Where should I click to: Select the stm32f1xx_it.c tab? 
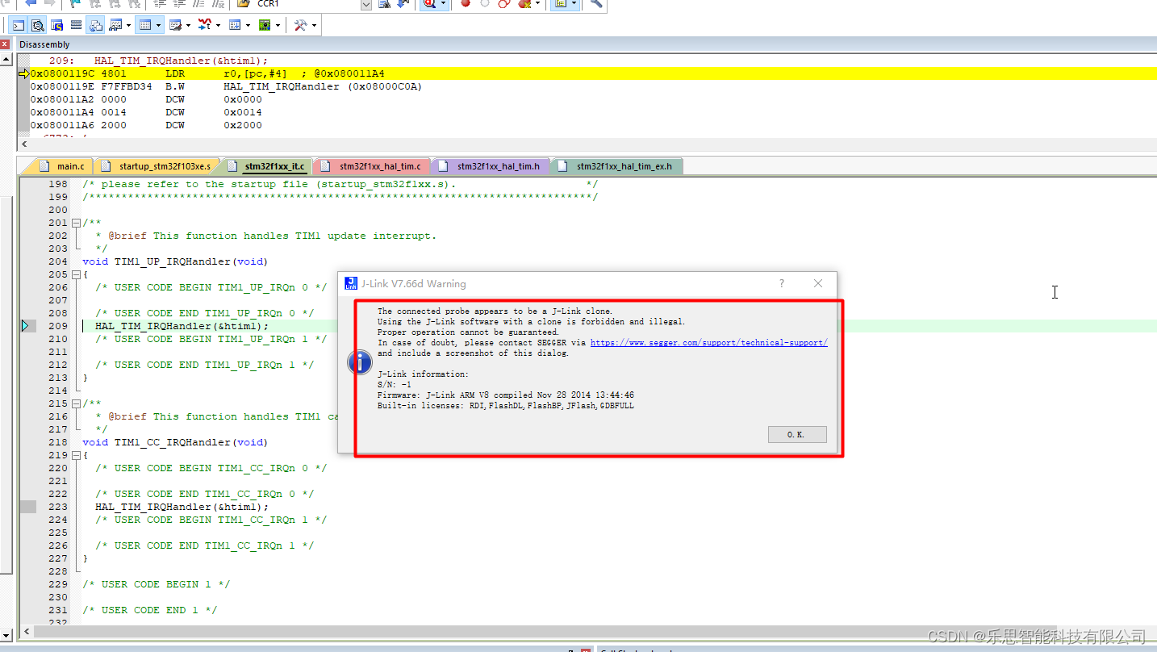pos(267,166)
